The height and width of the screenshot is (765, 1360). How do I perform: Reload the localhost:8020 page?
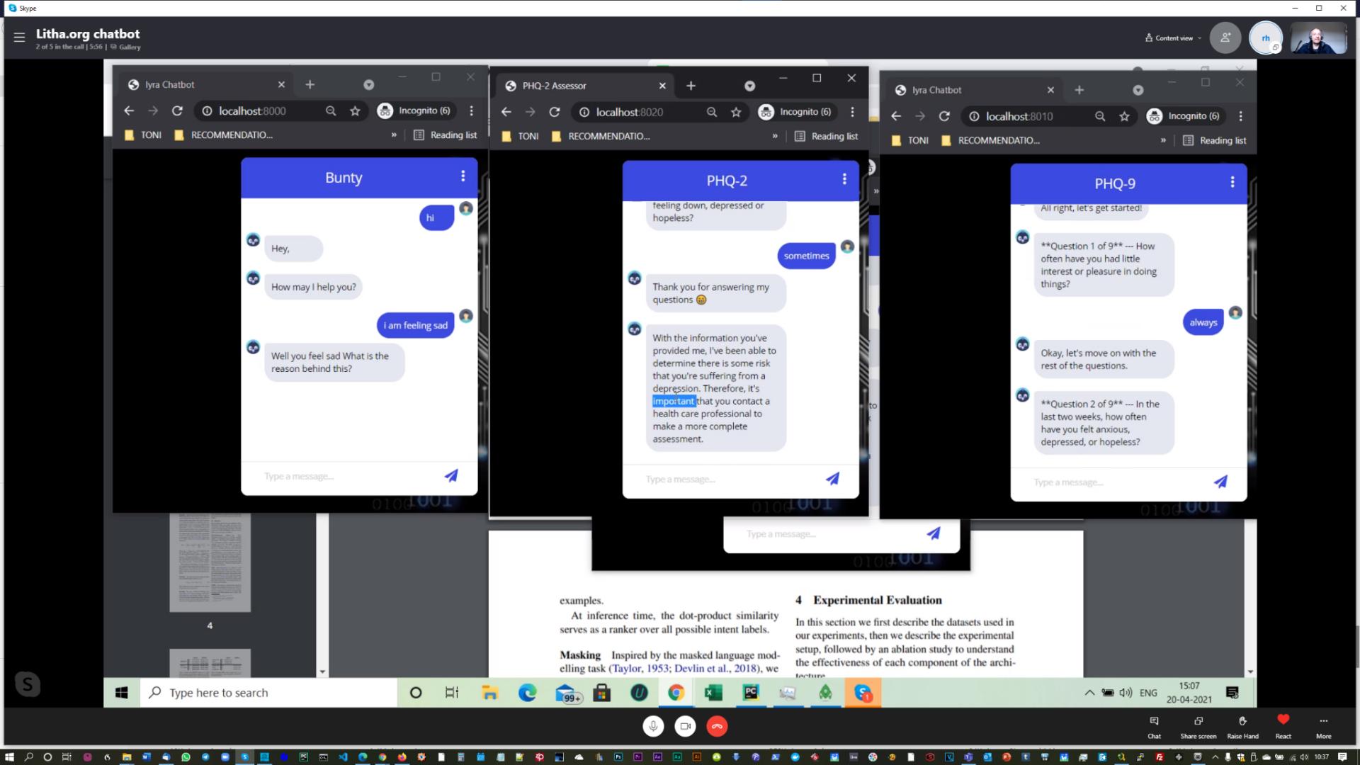(x=555, y=112)
